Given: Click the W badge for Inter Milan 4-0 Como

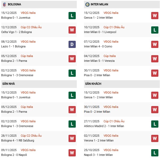Looking at the screenshot, I should click(155, 44).
